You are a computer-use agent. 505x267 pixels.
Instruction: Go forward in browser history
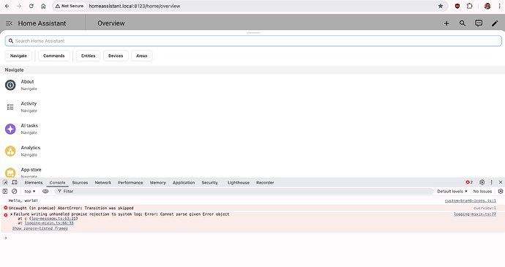pos(19,6)
